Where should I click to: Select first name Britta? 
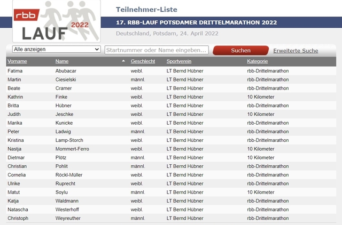coord(13,106)
